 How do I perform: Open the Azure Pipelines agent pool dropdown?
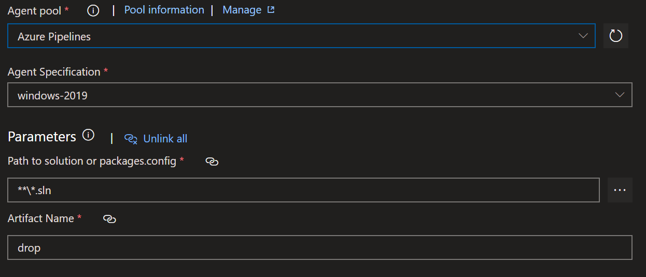[x=301, y=36]
